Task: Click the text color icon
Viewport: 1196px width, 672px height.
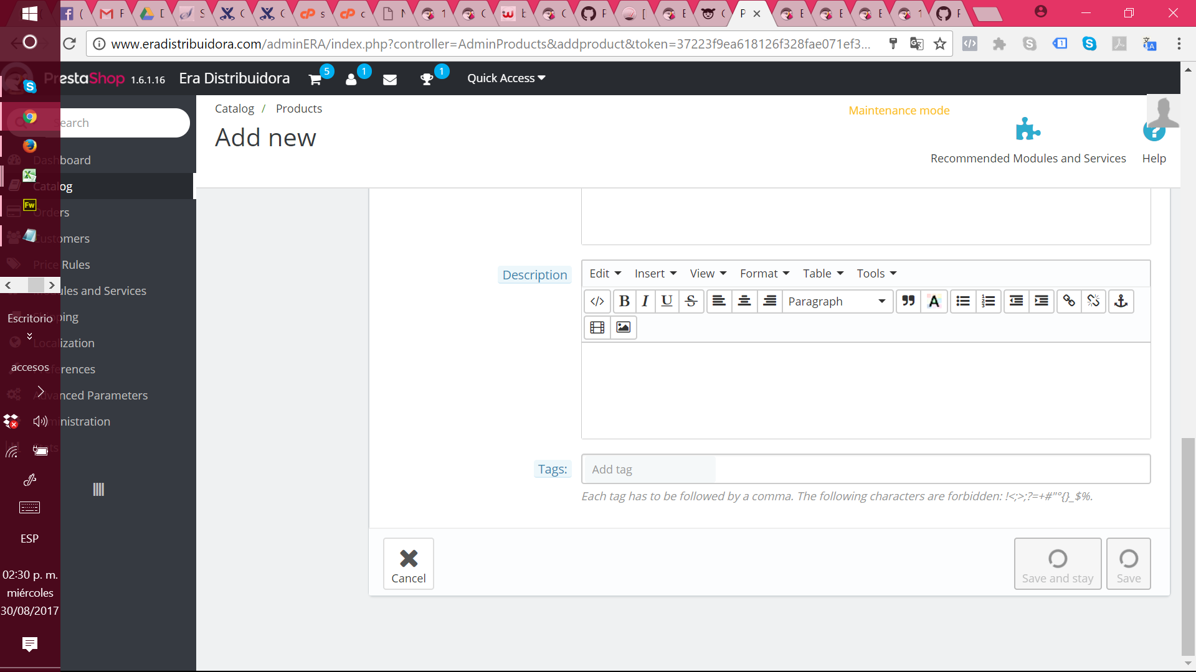Action: pos(934,301)
